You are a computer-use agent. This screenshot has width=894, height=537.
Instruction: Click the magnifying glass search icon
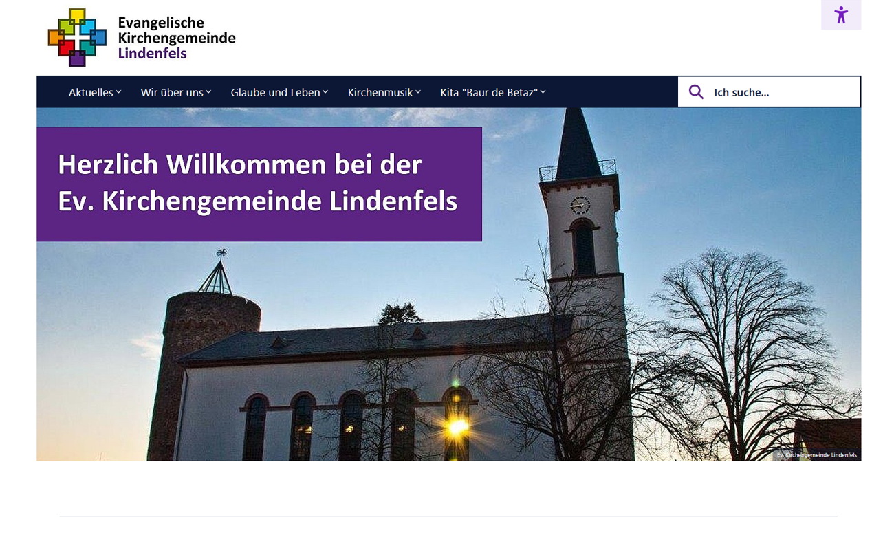[x=696, y=92]
